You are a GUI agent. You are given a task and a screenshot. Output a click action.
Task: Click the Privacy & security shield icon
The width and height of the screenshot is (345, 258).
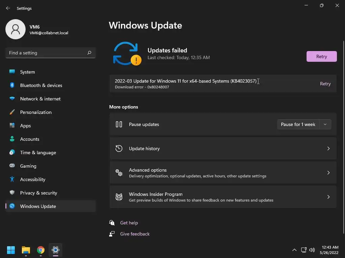(x=12, y=193)
